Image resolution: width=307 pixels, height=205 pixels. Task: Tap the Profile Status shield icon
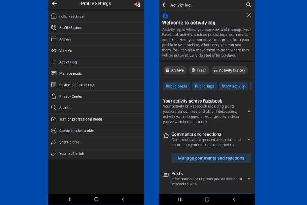pos(54,27)
